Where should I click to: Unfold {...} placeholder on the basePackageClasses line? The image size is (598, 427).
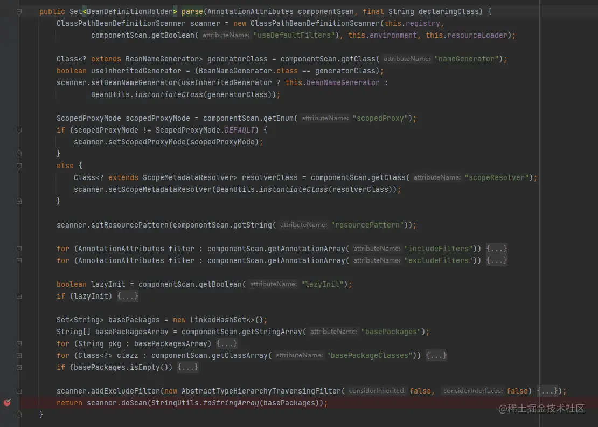tap(436, 355)
